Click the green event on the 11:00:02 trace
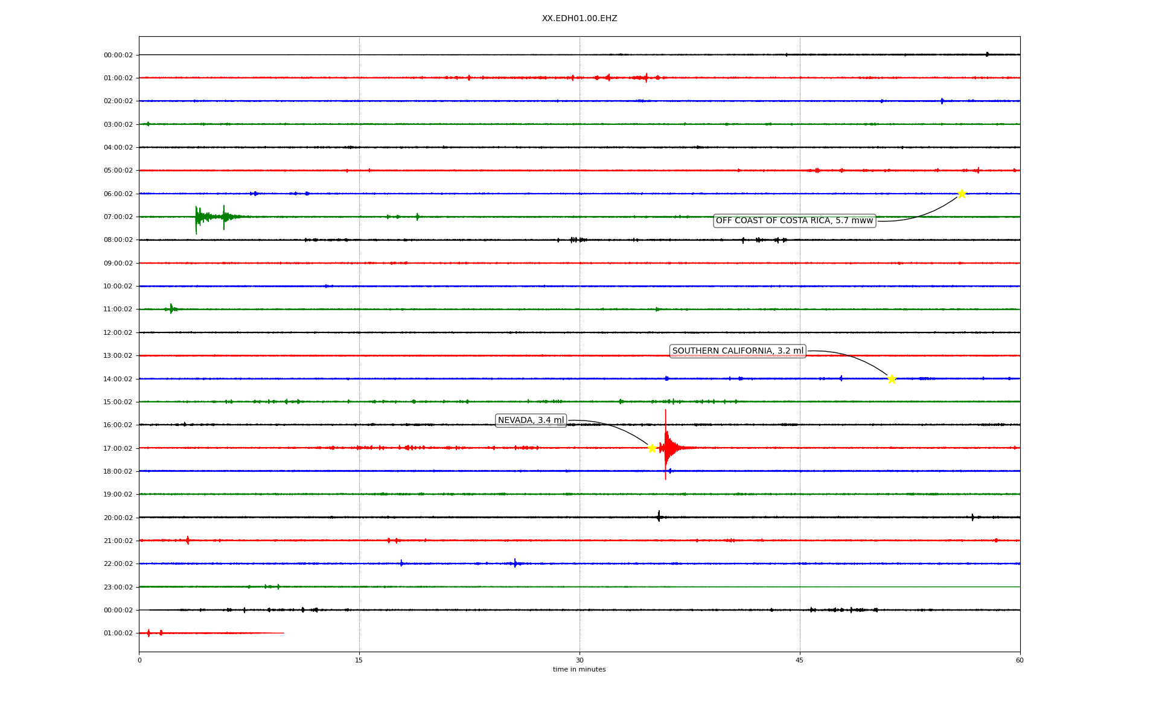 (171, 309)
